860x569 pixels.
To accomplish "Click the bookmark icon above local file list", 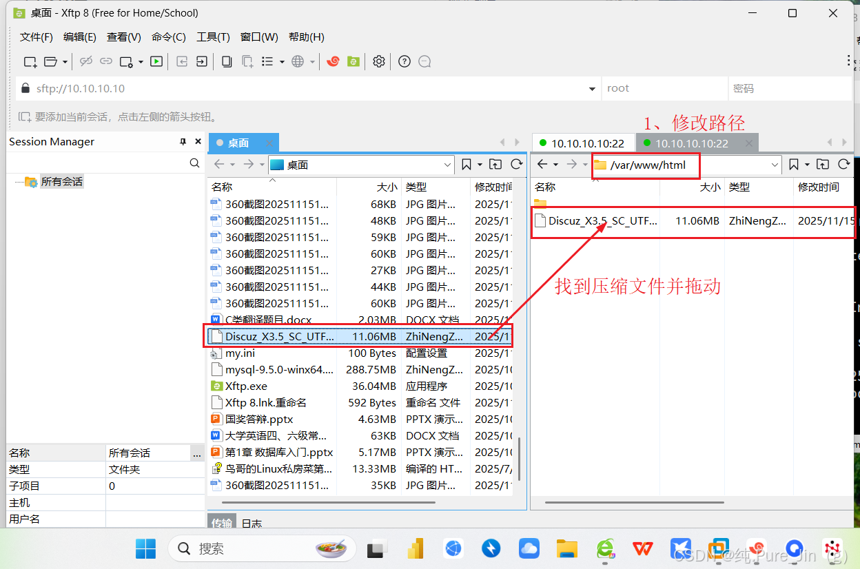I will coord(465,165).
